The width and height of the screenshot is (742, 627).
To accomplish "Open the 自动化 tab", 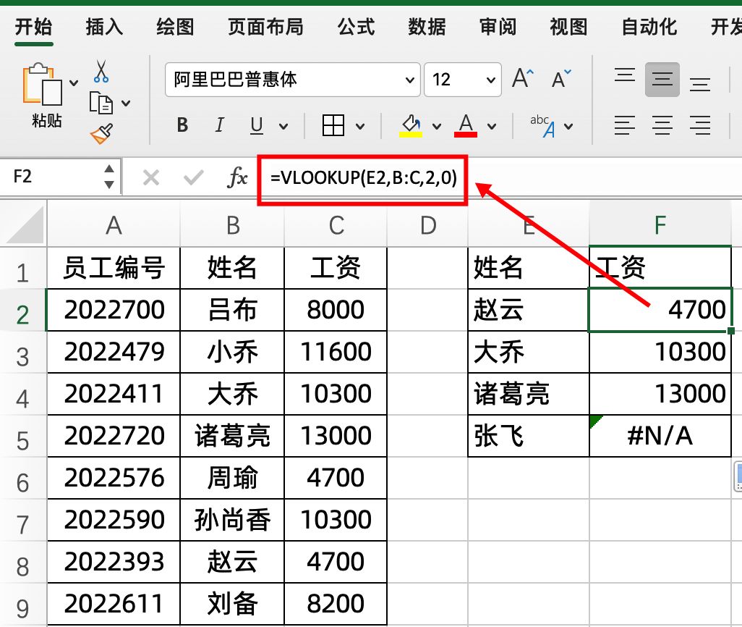I will (649, 27).
